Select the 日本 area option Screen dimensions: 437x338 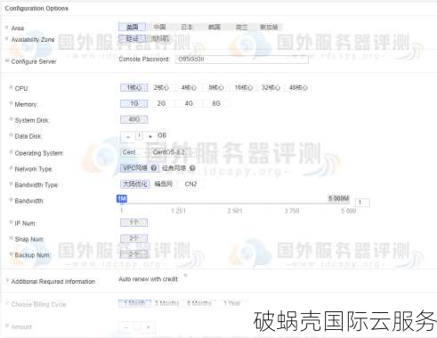click(187, 27)
